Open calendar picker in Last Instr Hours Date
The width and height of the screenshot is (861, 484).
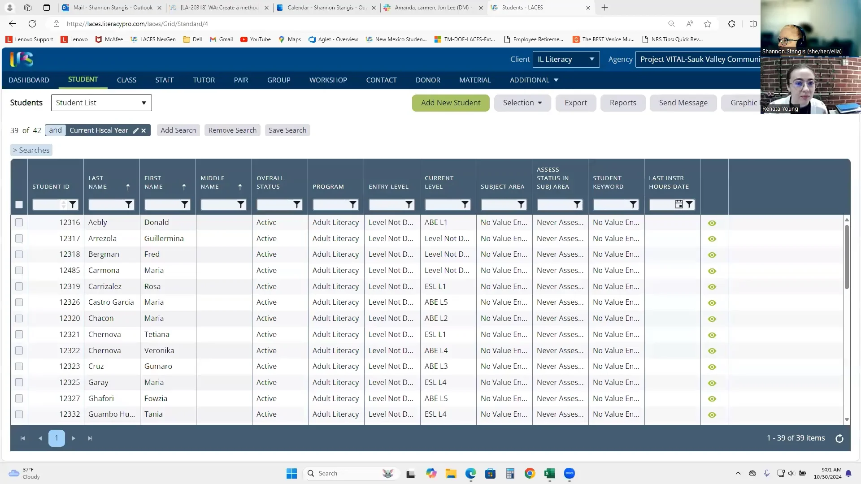click(679, 205)
